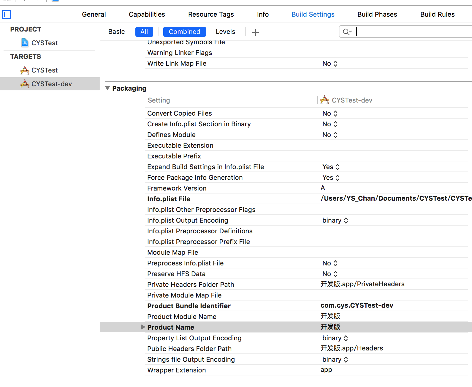The image size is (472, 387).
Task: Select Warning Linker Flags setting
Action: 180,53
